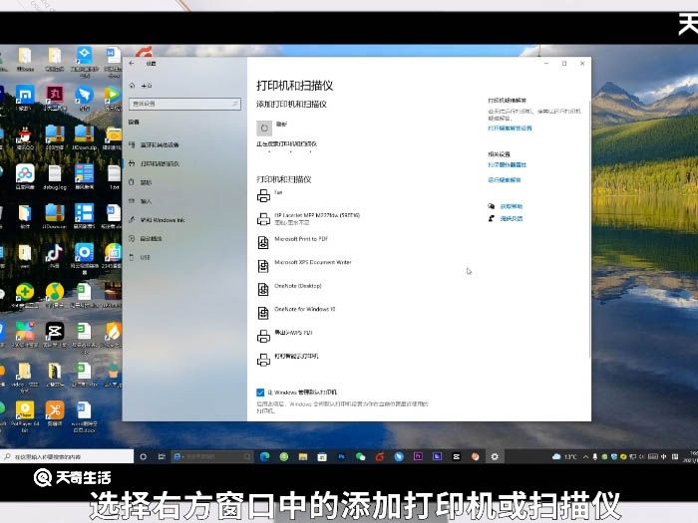The height and width of the screenshot is (523, 698).
Task: Open Premiere Pro from the taskbar
Action: click(418, 456)
